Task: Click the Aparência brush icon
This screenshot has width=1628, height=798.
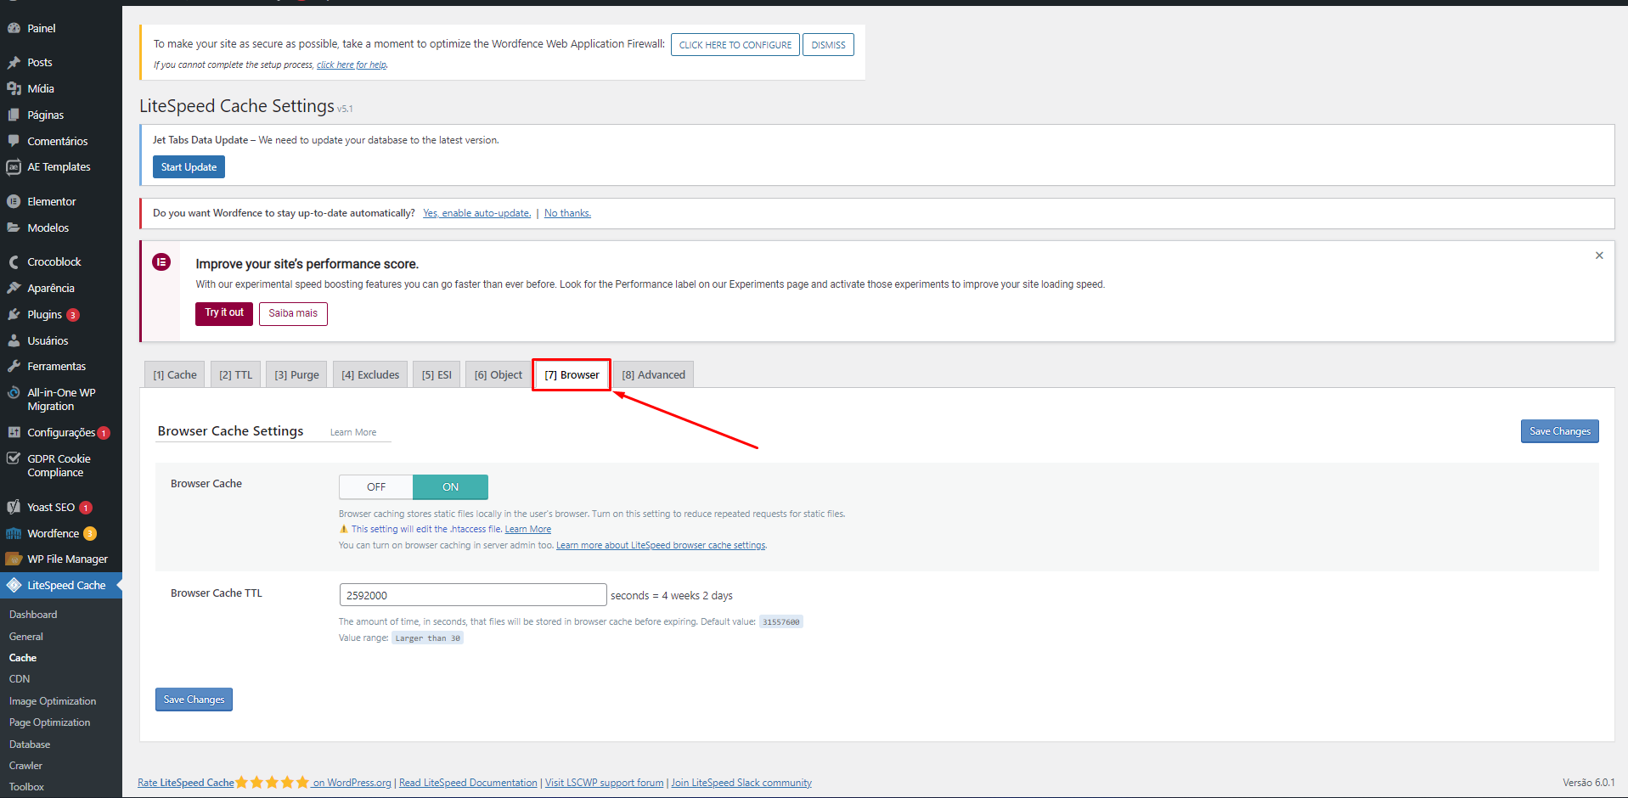Action: coord(14,288)
